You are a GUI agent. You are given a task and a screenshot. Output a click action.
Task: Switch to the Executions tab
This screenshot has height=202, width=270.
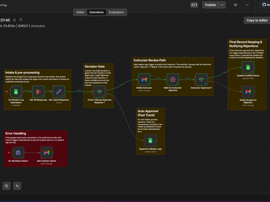coord(97,12)
